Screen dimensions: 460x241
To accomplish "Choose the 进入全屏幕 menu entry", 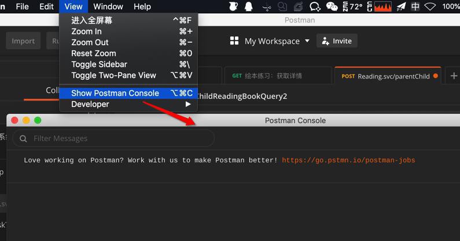I will click(x=128, y=20).
